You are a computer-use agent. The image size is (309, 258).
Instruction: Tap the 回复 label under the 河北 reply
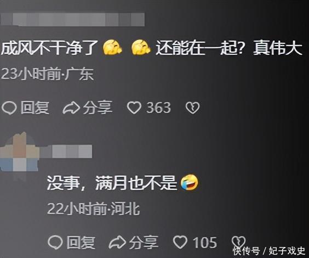(x=81, y=242)
